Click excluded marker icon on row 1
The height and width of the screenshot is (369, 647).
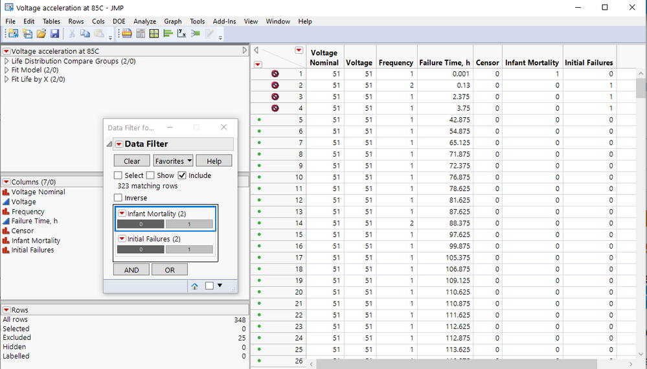275,74
